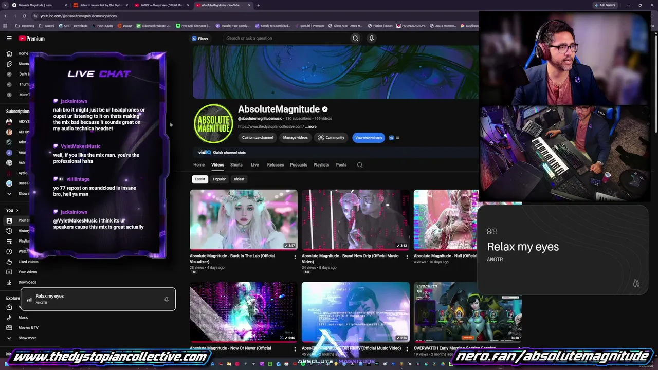Switch to the channel Releases tab
This screenshot has height=370, width=658.
[275, 165]
